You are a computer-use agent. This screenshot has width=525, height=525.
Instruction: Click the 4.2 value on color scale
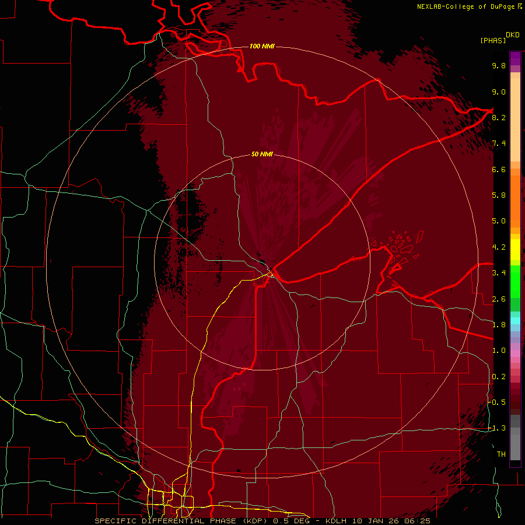(x=499, y=247)
